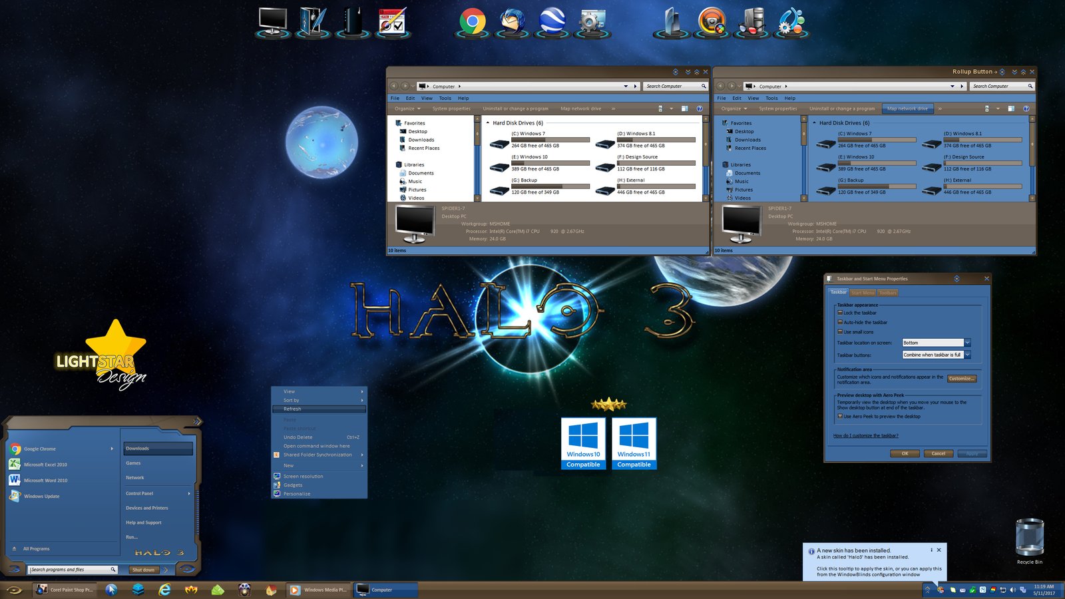Screen dimensions: 1065x599
Task: Click the volume icon in system tray
Action: (x=1012, y=590)
